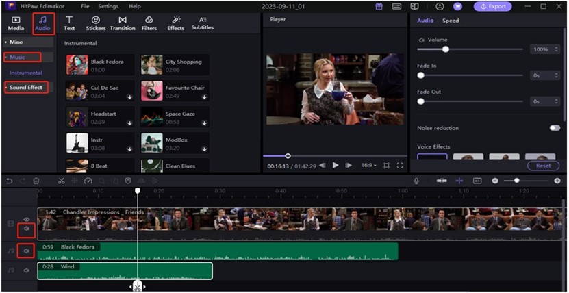This screenshot has height=293, width=569.
Task: Adjust the Fade In slider
Action: [x=420, y=75]
